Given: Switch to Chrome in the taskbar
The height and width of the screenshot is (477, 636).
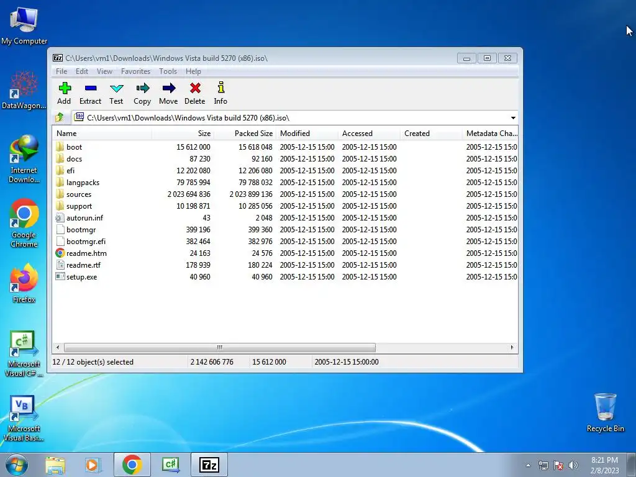Looking at the screenshot, I should point(132,465).
